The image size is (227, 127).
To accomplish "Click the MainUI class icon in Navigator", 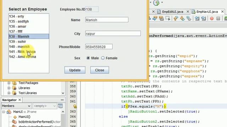I will pos(9,112).
